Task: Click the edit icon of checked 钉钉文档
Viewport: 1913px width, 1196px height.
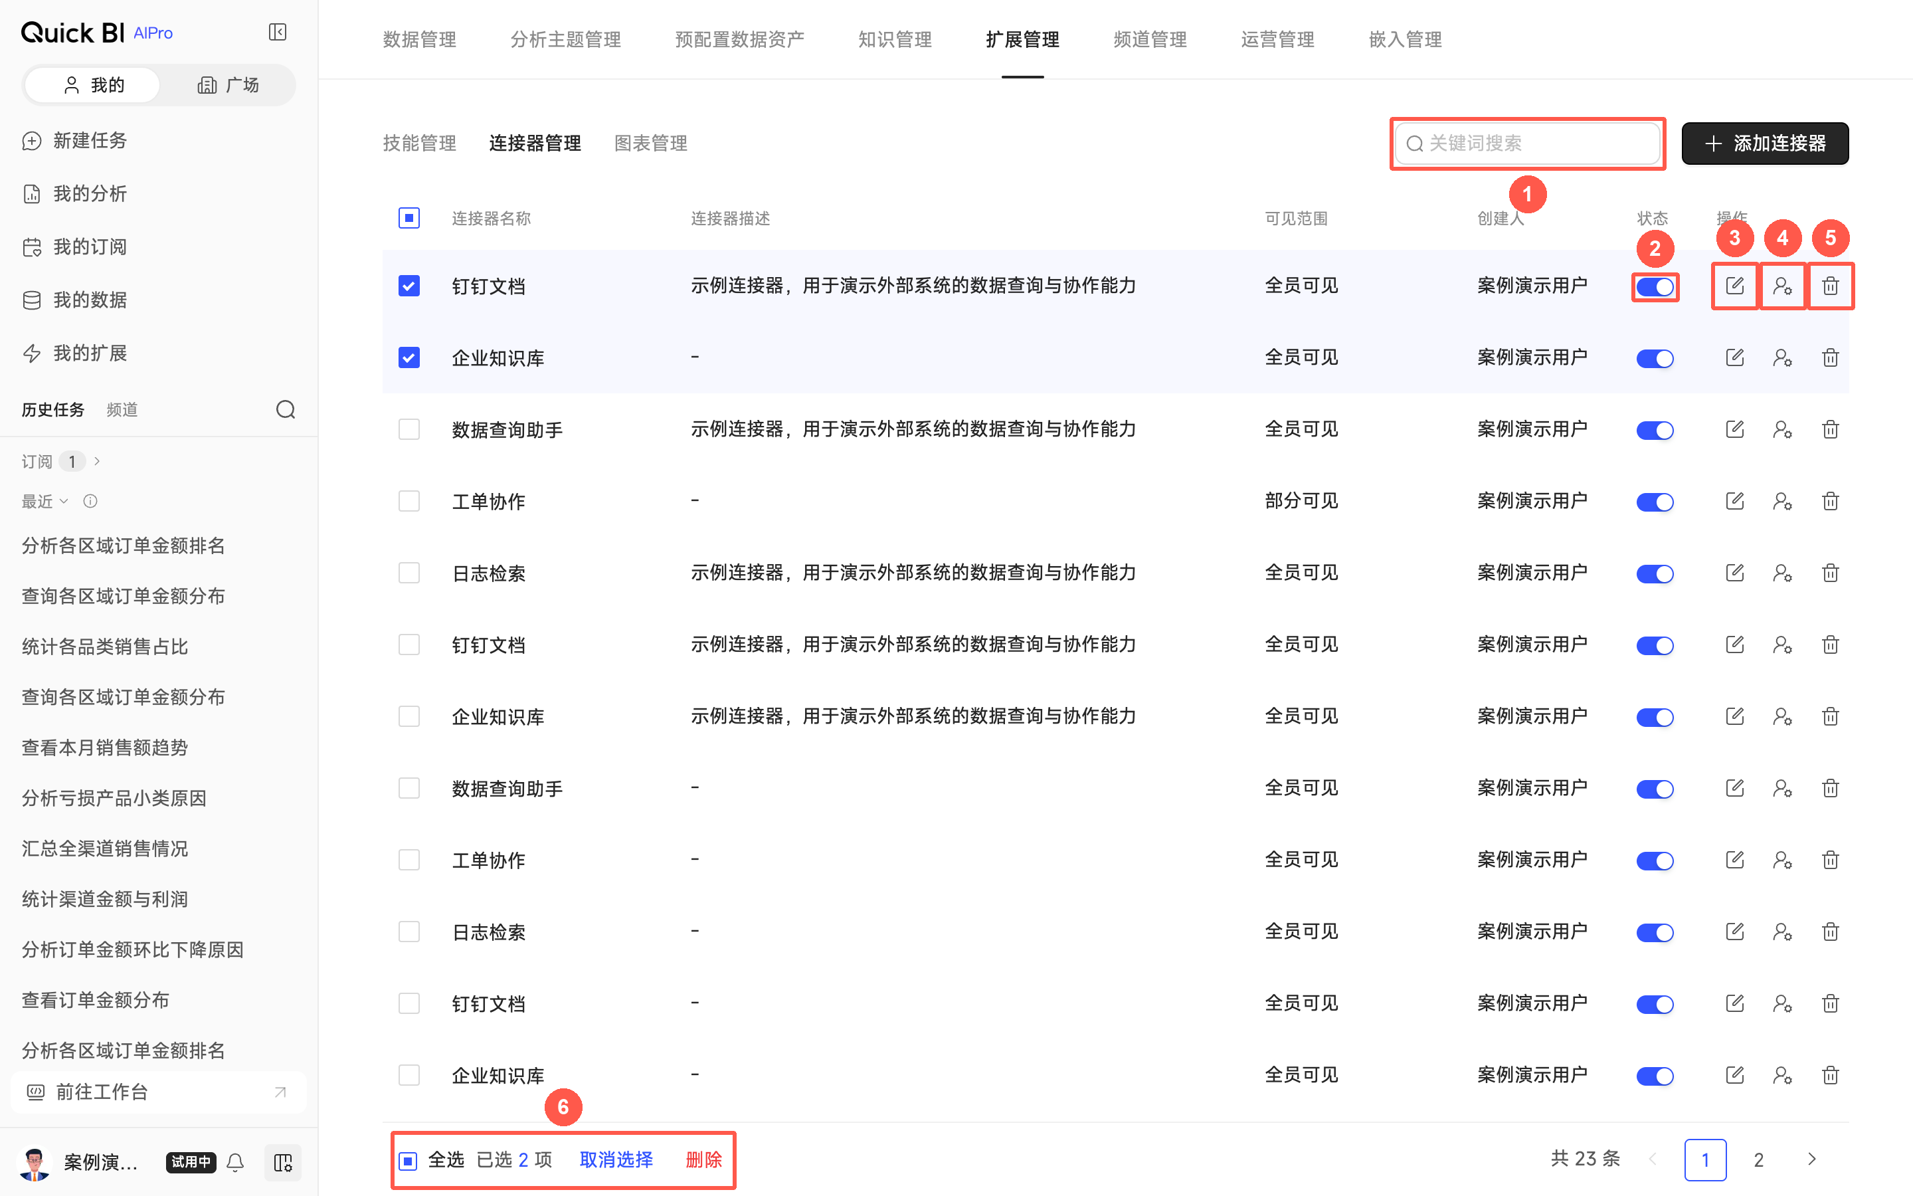Action: click(x=1734, y=286)
